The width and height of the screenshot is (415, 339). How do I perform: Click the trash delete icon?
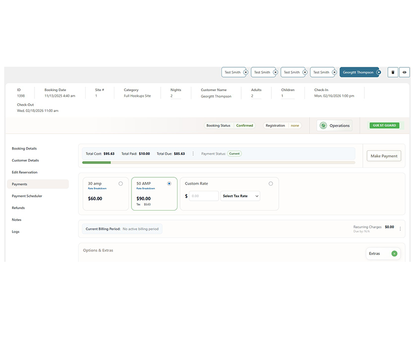coord(393,72)
